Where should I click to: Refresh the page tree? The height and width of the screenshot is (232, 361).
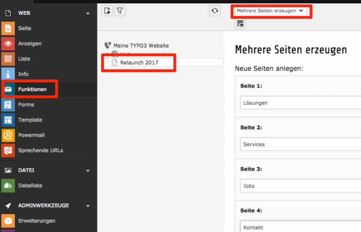pos(214,11)
